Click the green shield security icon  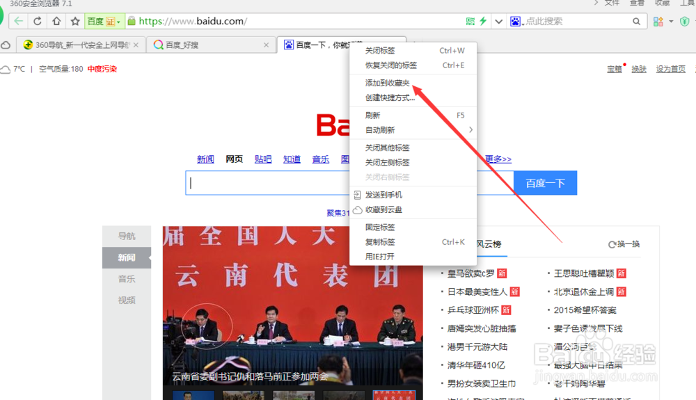click(684, 22)
